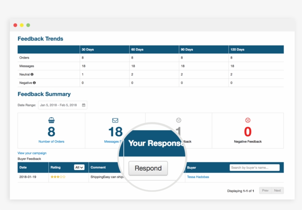This screenshot has width=302, height=210.
Task: Click the red close window dot
Action: 15,25
